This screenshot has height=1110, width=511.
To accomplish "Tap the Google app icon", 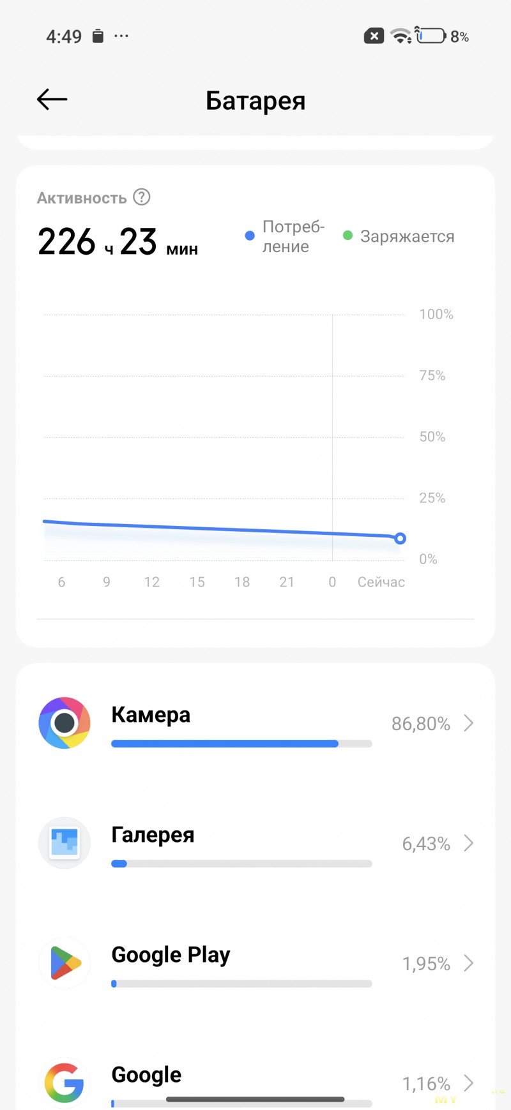I will [x=65, y=1083].
